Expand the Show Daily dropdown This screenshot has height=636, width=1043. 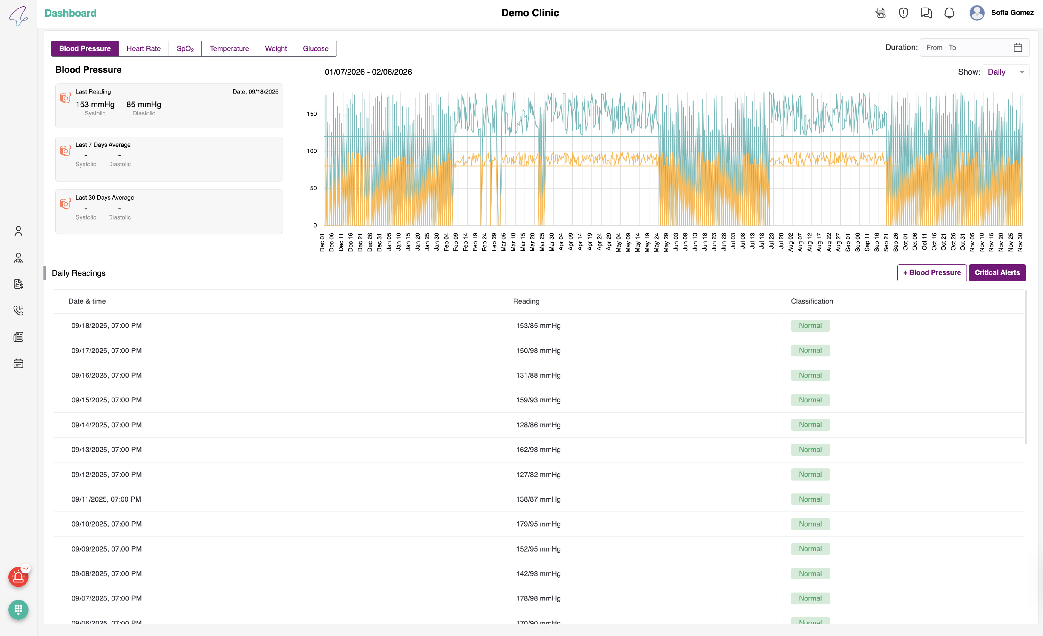[x=1005, y=72]
